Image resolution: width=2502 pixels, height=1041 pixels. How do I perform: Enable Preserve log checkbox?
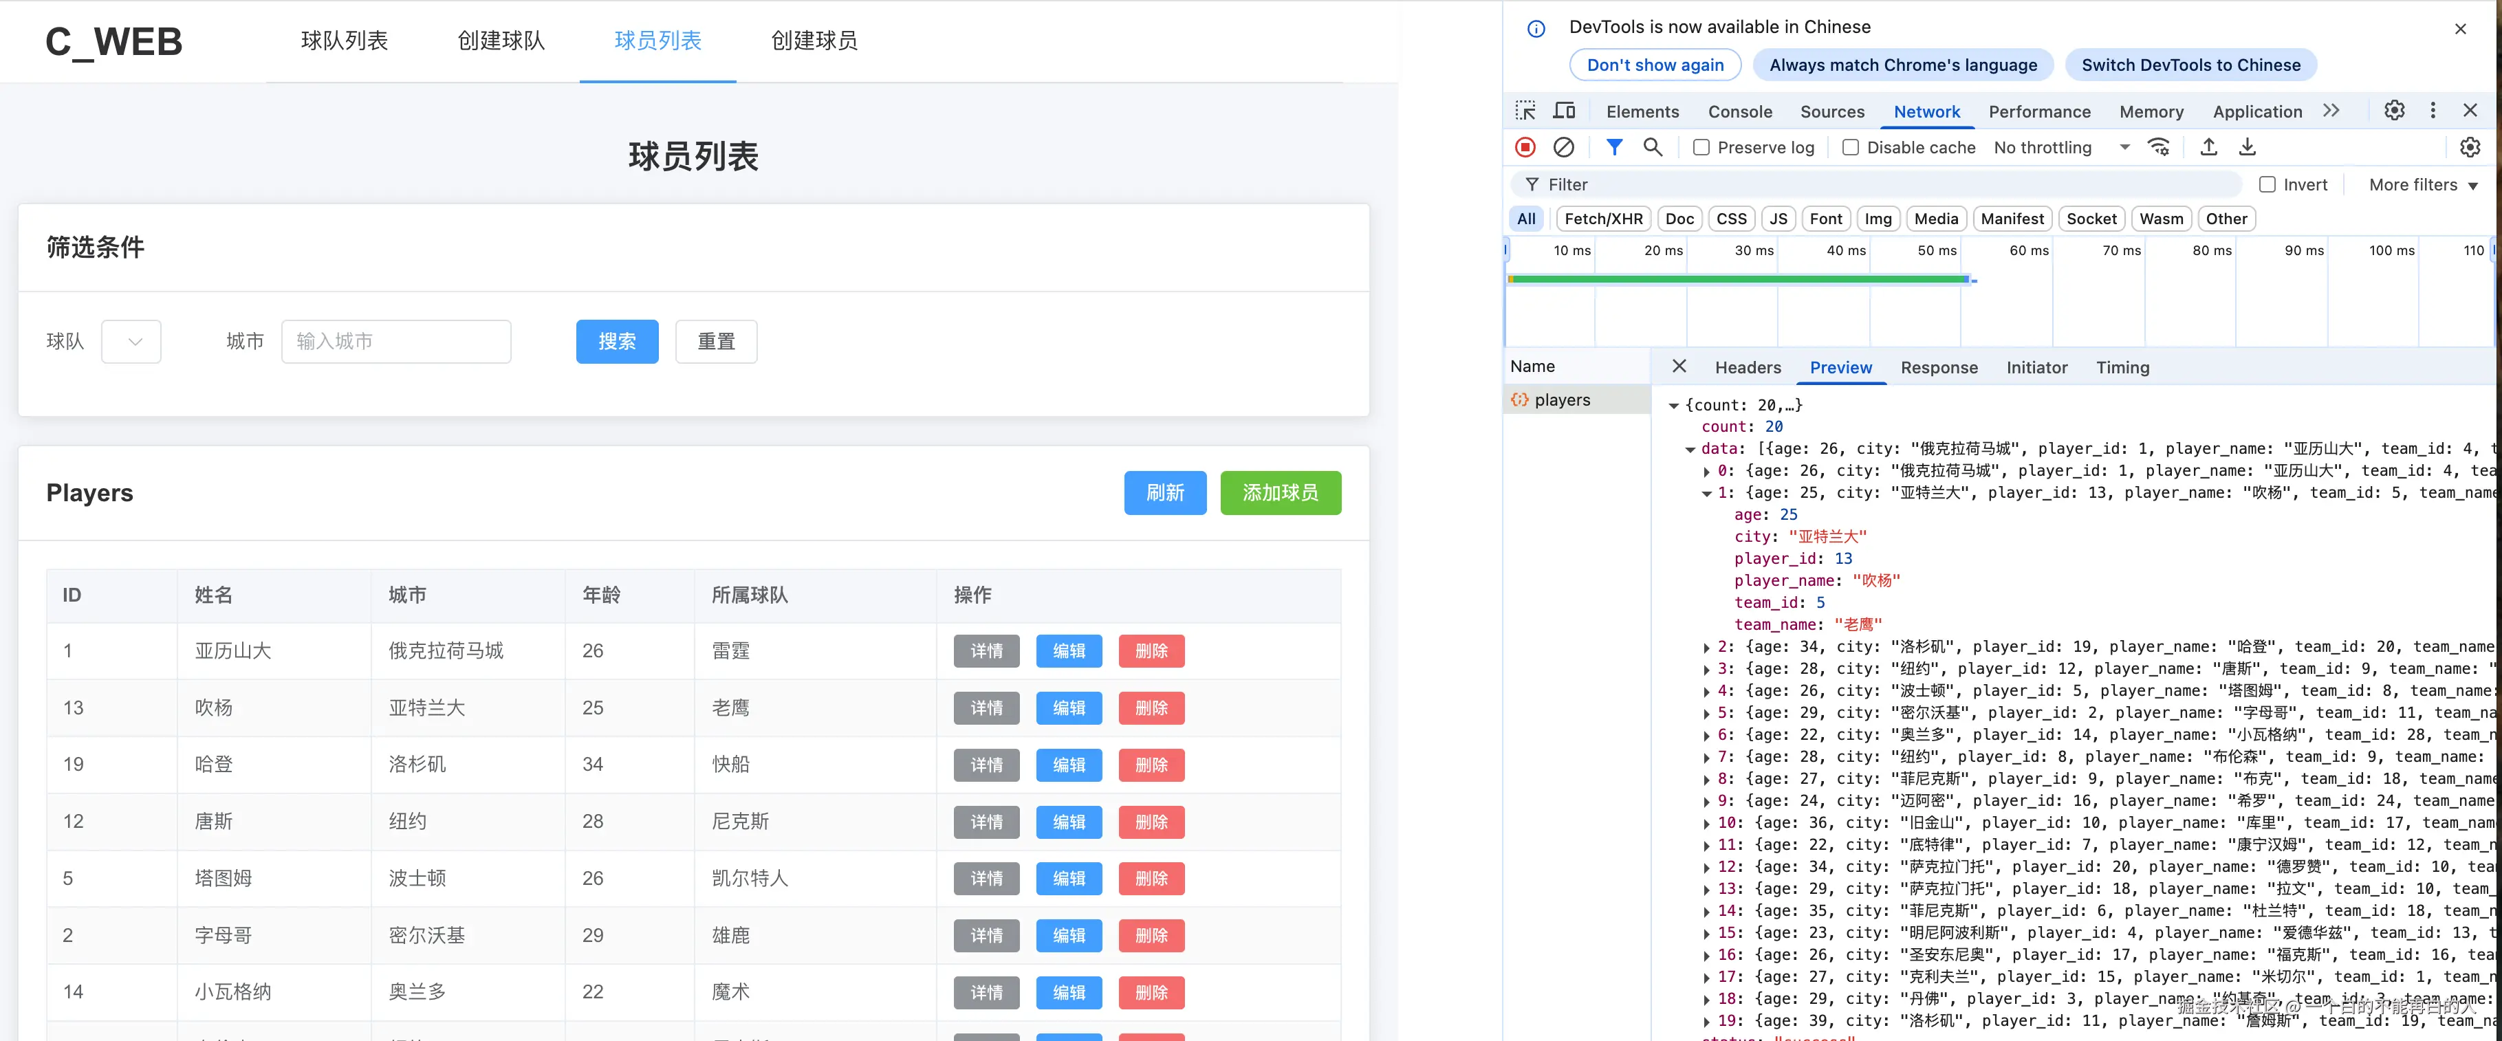coord(1701,148)
